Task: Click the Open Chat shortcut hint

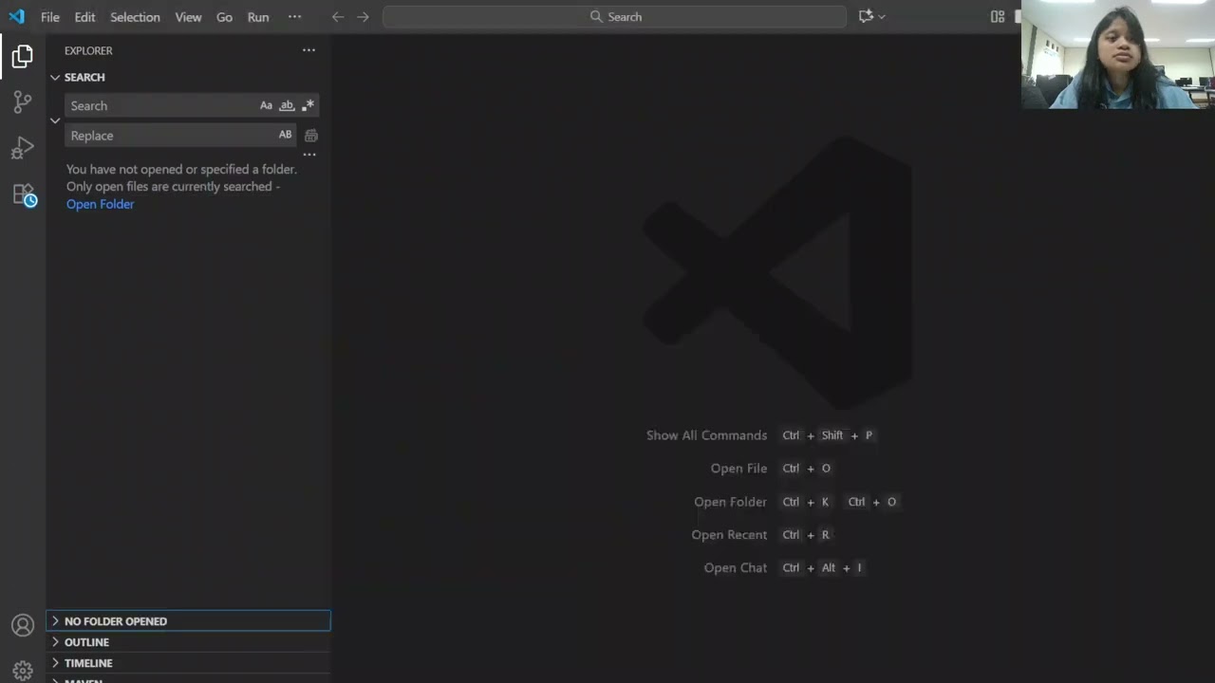Action: click(736, 568)
